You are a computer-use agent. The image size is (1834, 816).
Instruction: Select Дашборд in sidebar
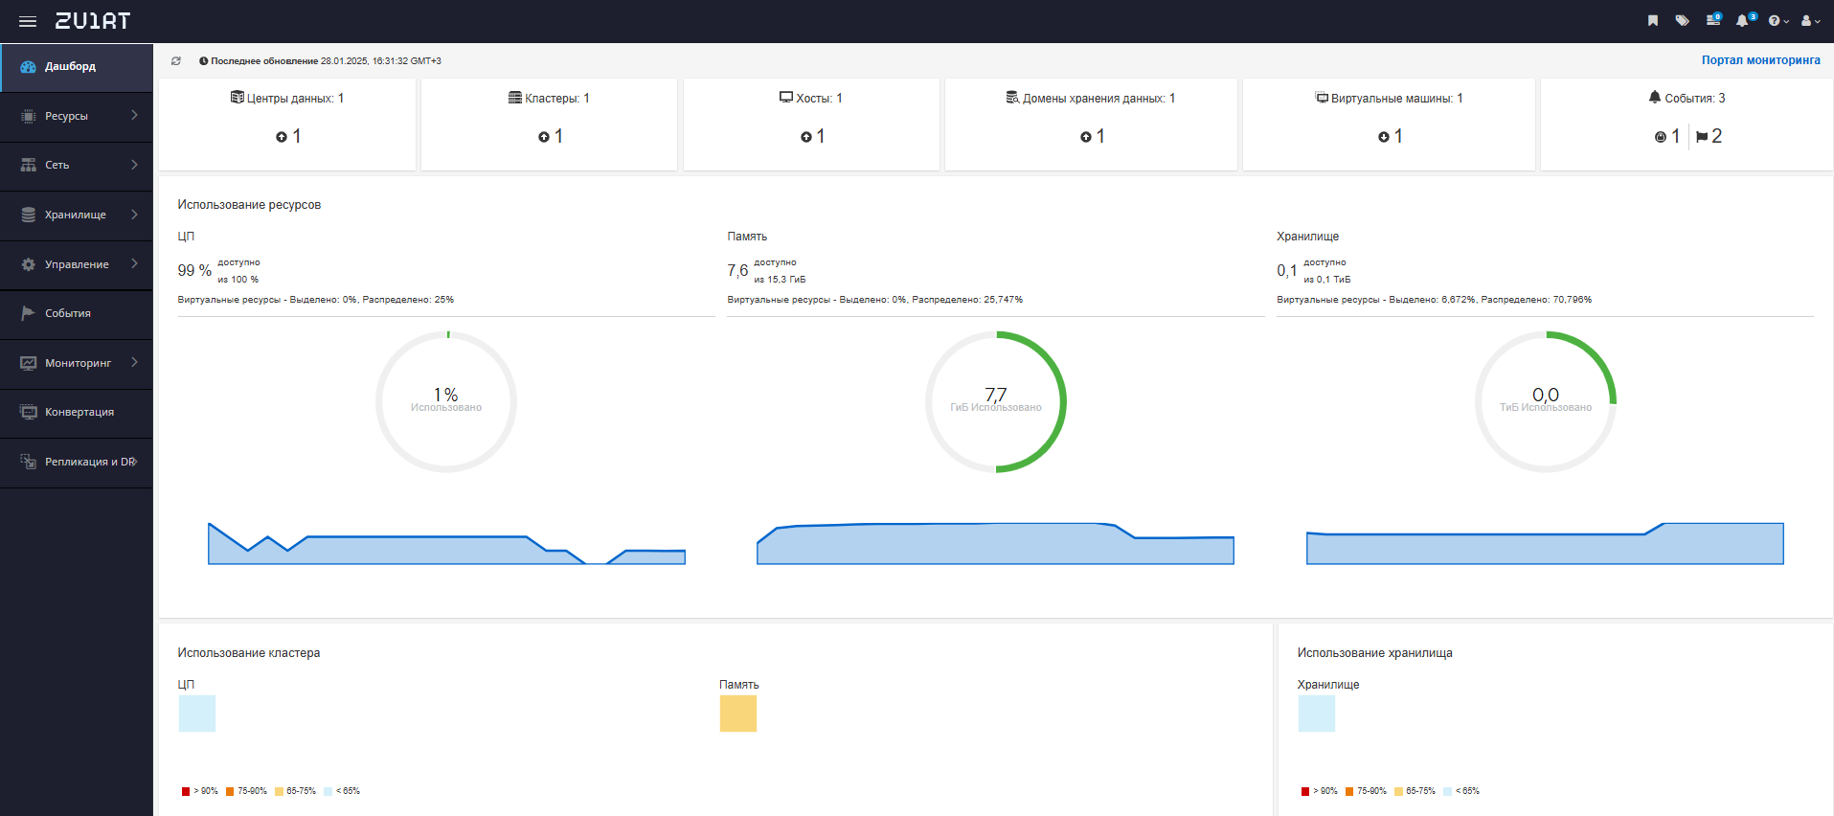click(x=77, y=67)
